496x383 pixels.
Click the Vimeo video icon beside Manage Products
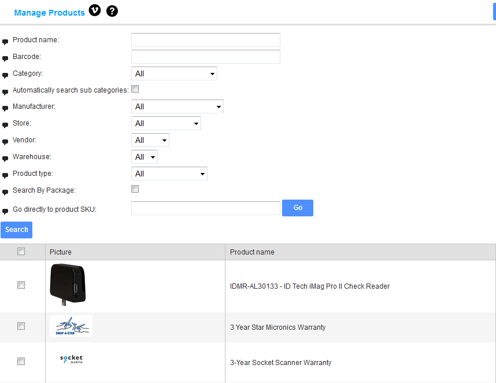[95, 11]
